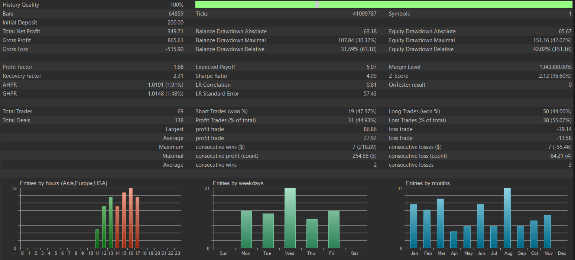Image resolution: width=575 pixels, height=260 pixels.
Task: Select the Sharpe Ratio row
Action: click(286, 76)
